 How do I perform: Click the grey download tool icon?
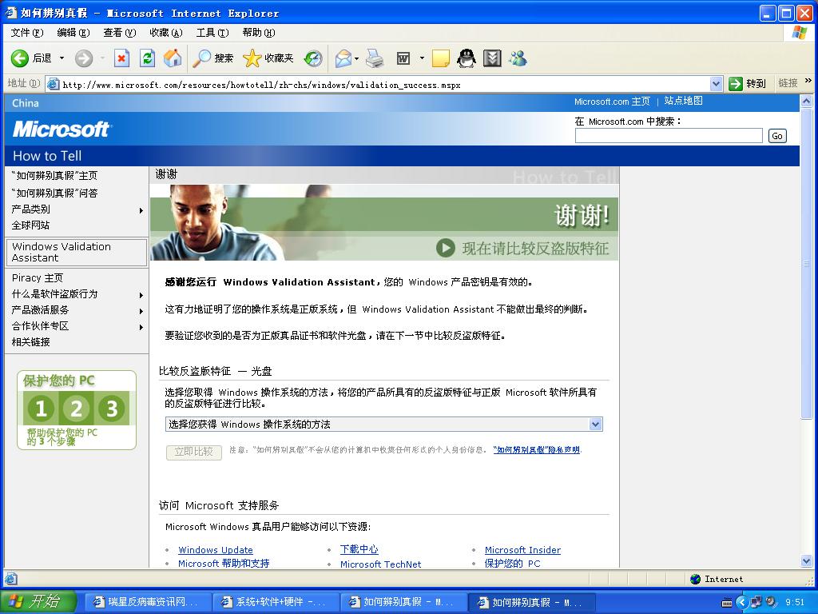tap(492, 58)
